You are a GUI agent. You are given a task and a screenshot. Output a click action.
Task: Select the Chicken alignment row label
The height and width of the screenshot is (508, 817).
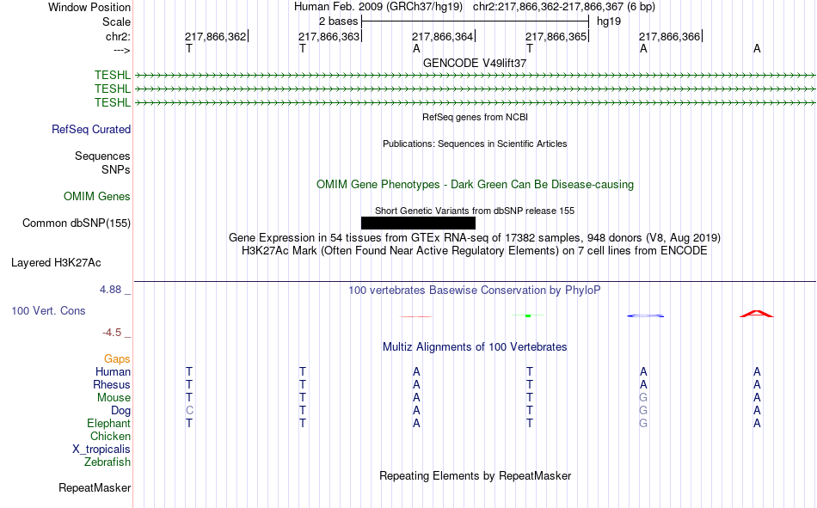110,436
